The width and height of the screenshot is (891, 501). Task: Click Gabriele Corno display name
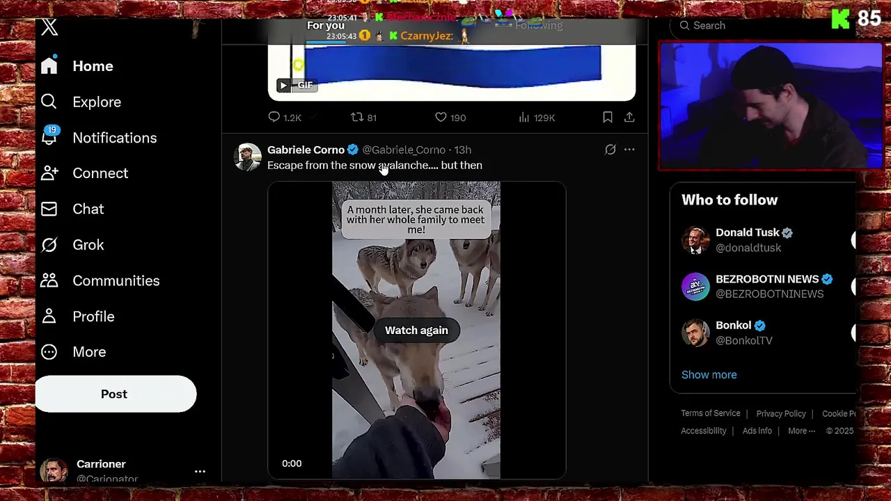(x=306, y=150)
